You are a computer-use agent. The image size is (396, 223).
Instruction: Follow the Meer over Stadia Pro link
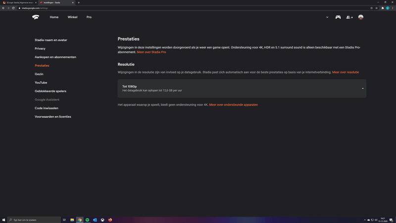(x=151, y=52)
